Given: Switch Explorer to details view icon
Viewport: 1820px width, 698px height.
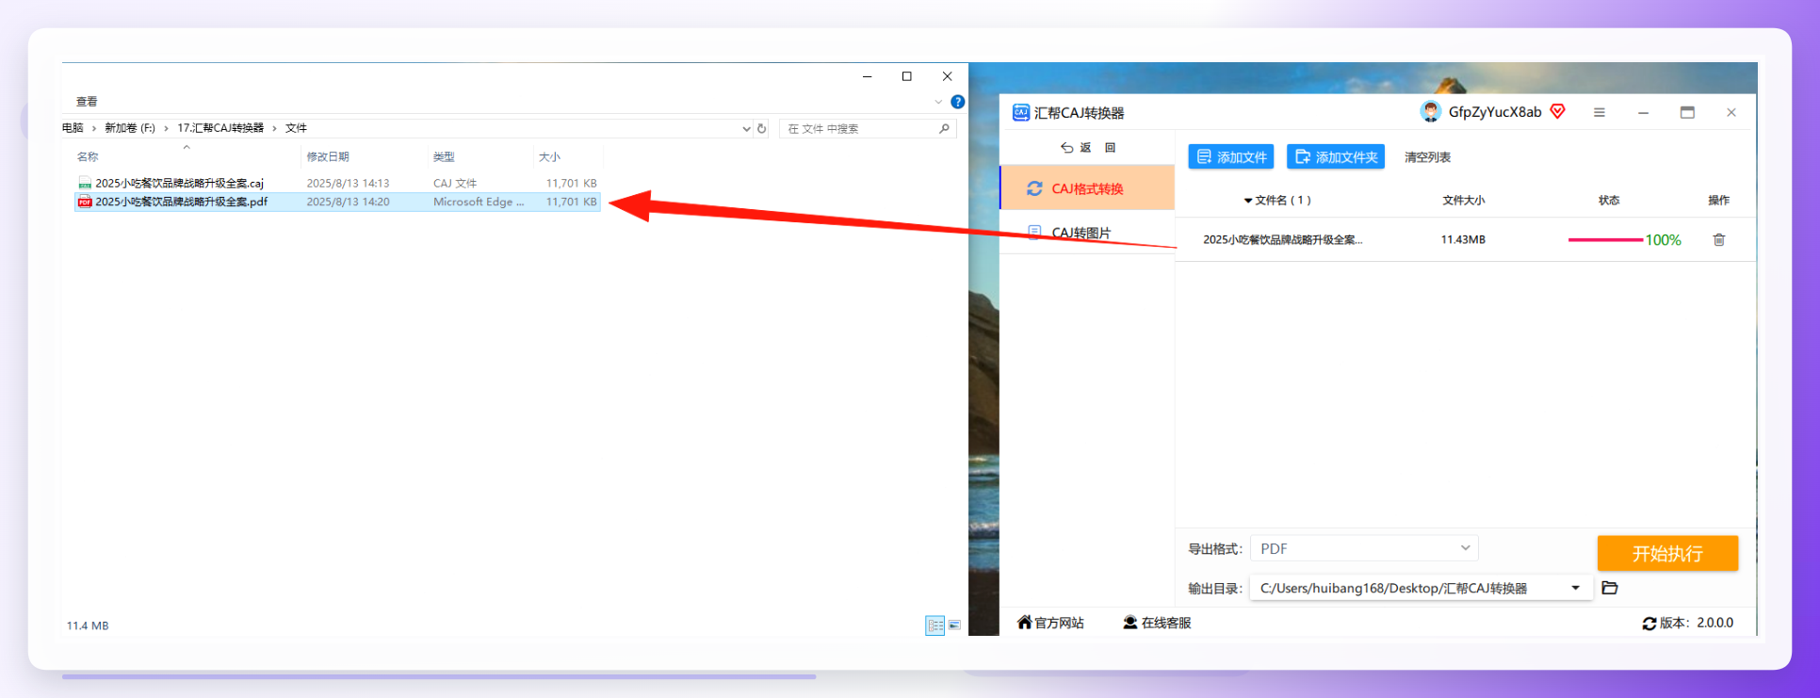Looking at the screenshot, I should coord(934,625).
